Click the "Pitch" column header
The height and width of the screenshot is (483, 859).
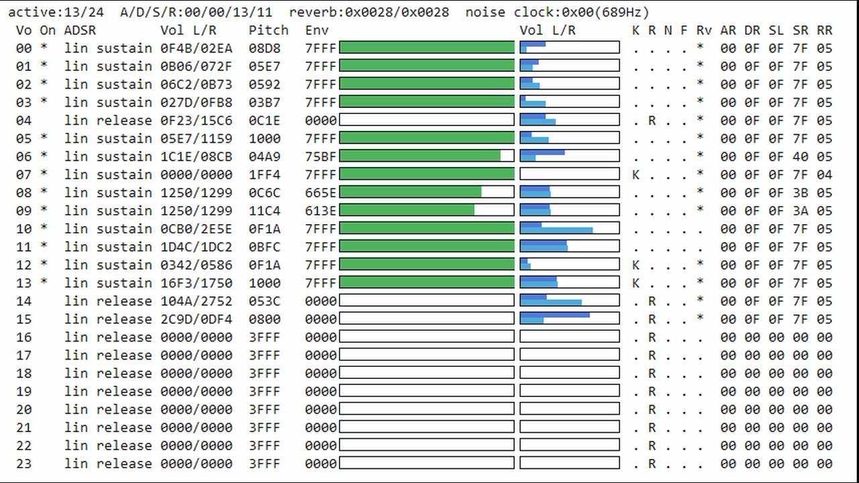[268, 30]
